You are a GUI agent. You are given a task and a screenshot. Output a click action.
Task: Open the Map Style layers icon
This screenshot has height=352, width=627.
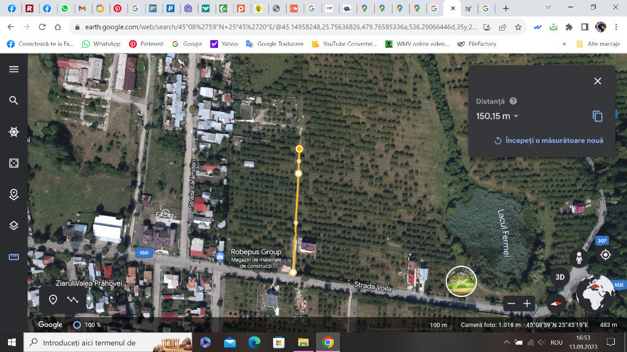point(13,226)
